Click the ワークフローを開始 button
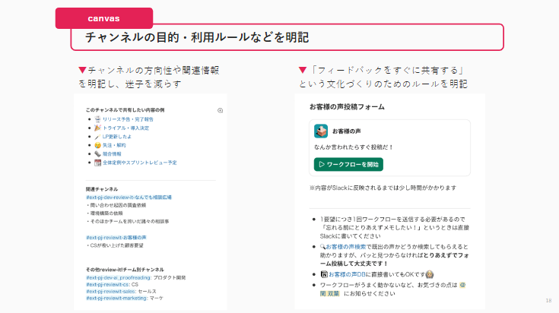 348,164
